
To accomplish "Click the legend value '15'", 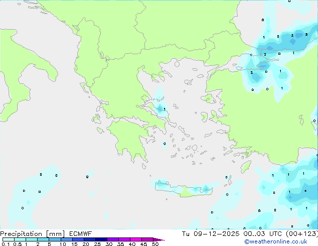I will (74, 244).
